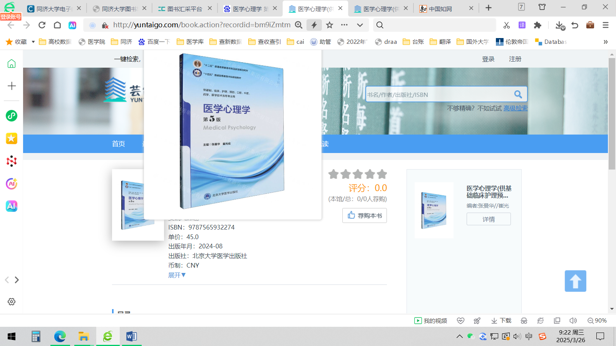Adjust the 90% page zoom control
This screenshot has width=616, height=346.
597,321
